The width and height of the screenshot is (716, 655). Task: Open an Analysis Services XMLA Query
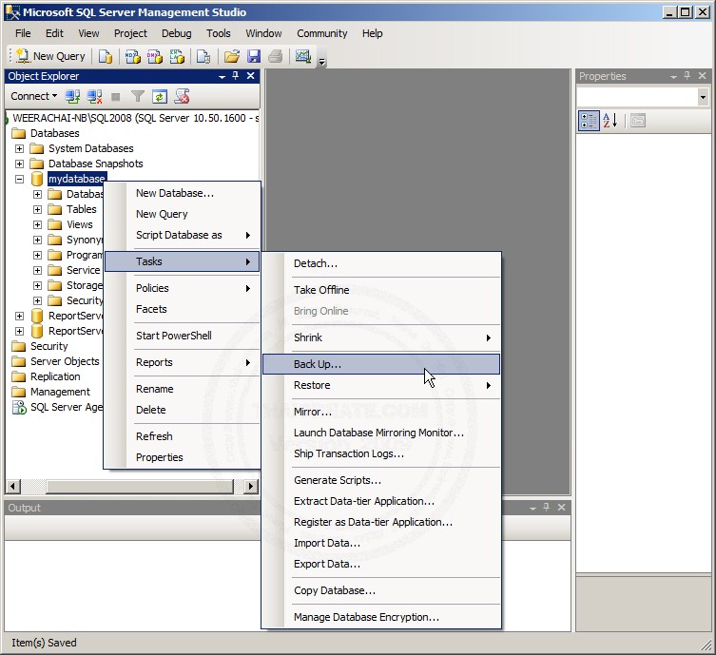point(177,57)
